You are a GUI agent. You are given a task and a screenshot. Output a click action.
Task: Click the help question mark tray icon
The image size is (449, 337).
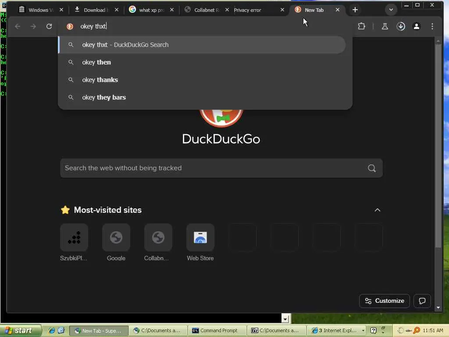(x=373, y=331)
